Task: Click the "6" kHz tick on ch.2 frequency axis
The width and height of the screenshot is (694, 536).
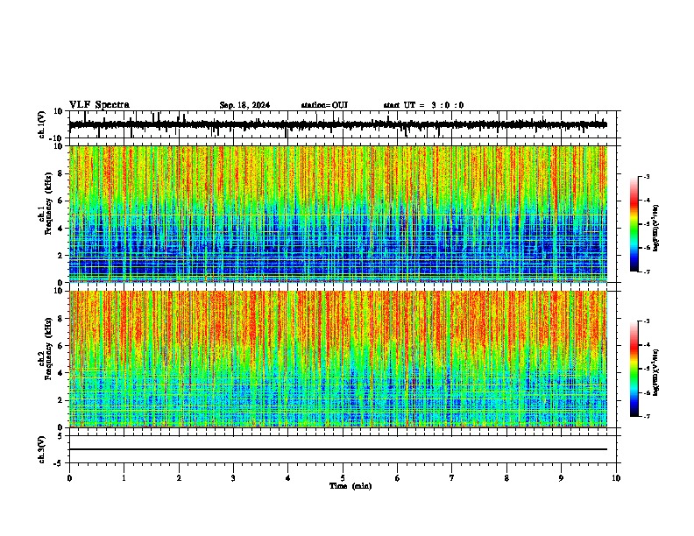Action: tap(60, 346)
